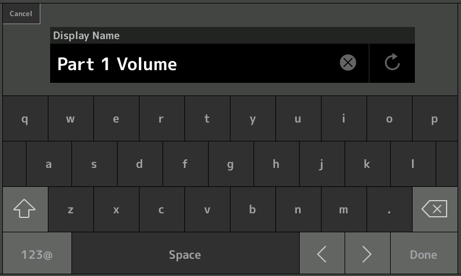The height and width of the screenshot is (276, 461).
Task: Type the letter q key
Action: coord(25,119)
